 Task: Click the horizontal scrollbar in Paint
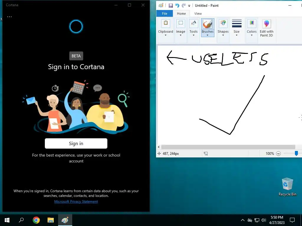(x=228, y=147)
